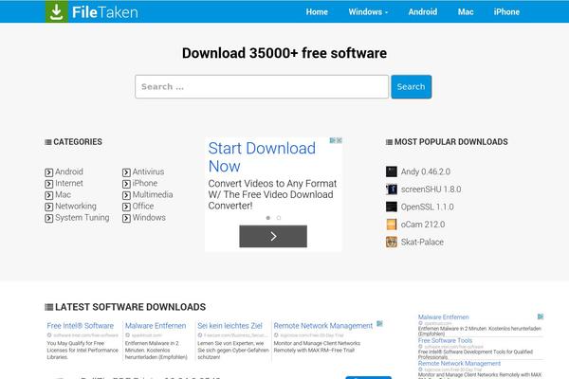Click the Malware Entfernen sidebar ad link
The height and width of the screenshot is (379, 569).
tap(443, 317)
